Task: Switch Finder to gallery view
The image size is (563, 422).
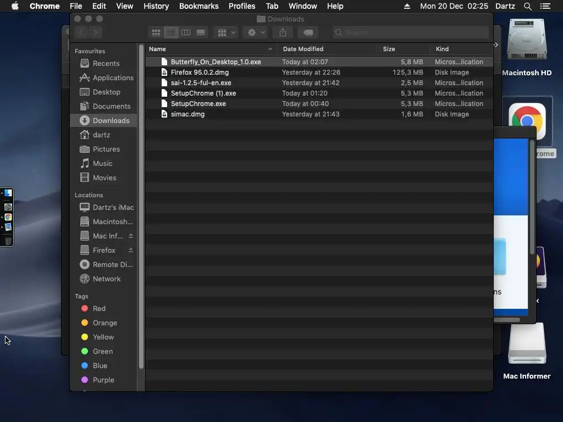Action: click(x=201, y=32)
